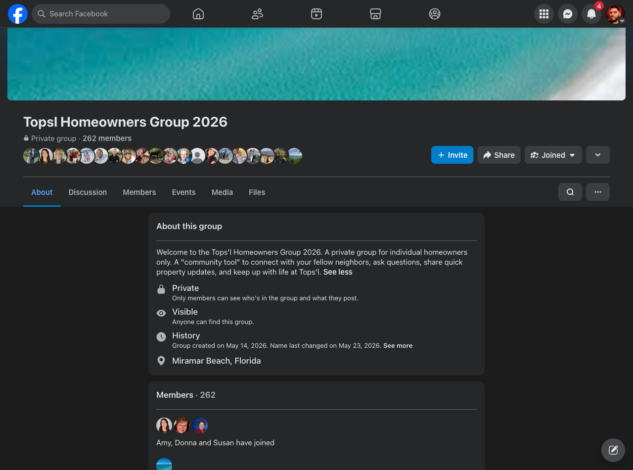This screenshot has width=633, height=470.
Task: Open the Friends icon in top bar
Action: [x=257, y=14]
